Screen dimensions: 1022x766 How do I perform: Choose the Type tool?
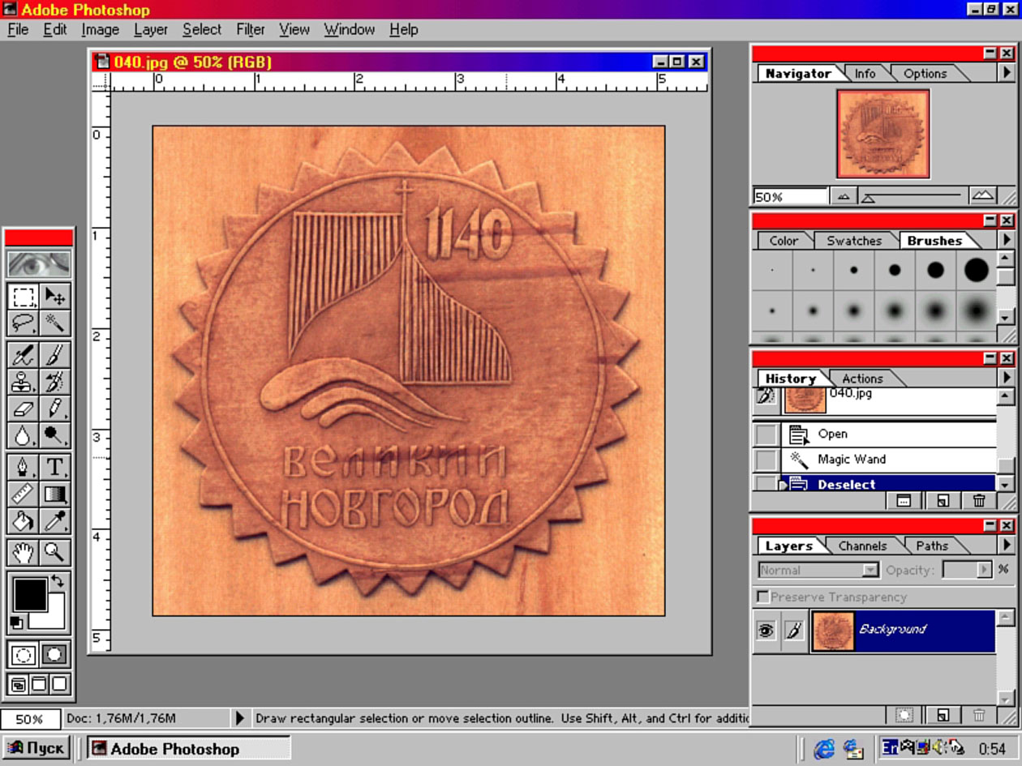click(54, 466)
